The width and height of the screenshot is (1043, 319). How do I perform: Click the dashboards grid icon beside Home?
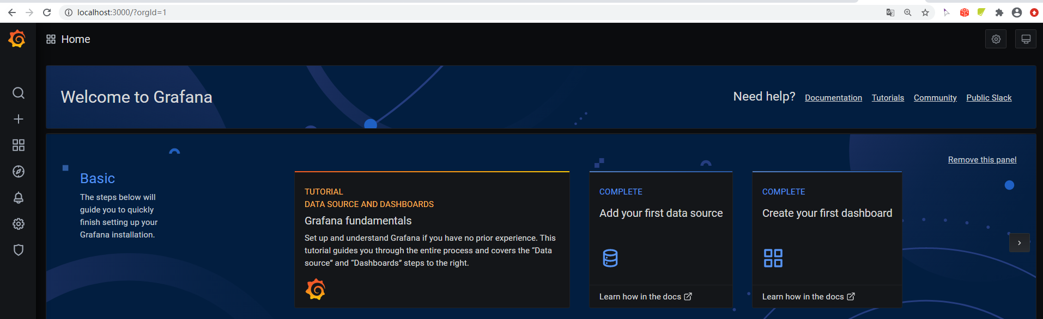click(51, 39)
